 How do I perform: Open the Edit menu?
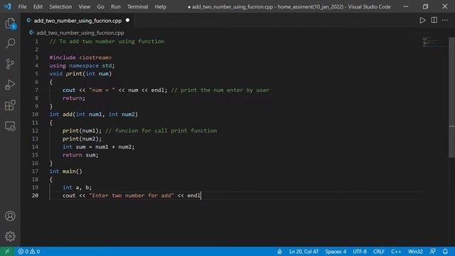(38, 6)
